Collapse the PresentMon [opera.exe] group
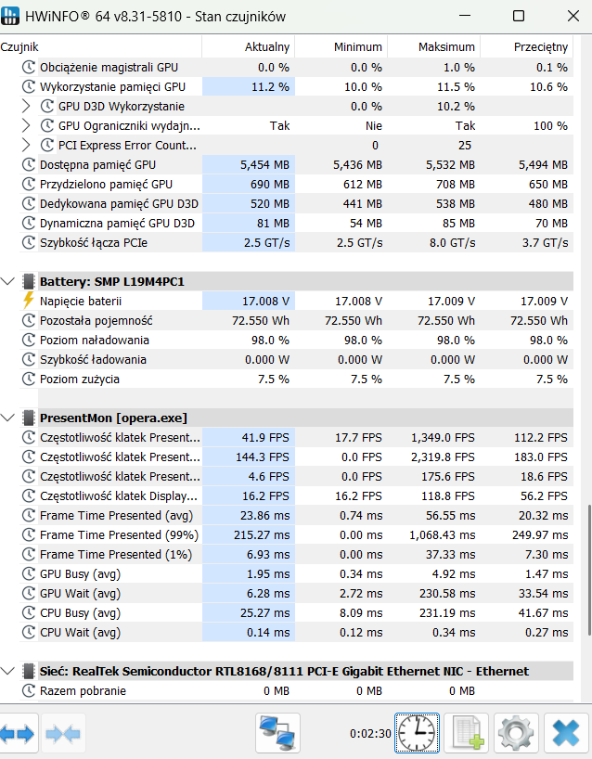 (x=7, y=418)
